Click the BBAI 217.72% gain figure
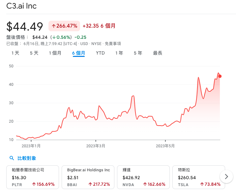Image resolution: width=236 pixels, height=193 pixels. click(99, 184)
